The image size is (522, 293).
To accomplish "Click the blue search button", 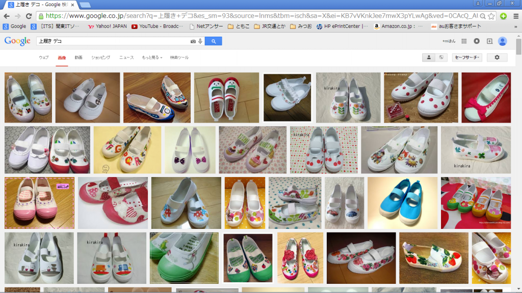I will pyautogui.click(x=214, y=41).
